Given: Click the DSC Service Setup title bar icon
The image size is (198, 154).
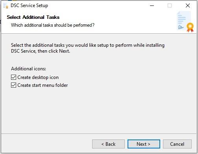Looking at the screenshot, I should click(6, 5).
